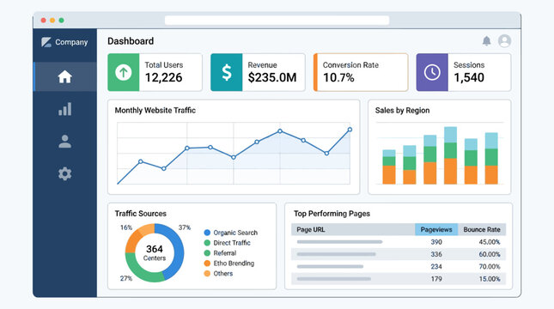The height and width of the screenshot is (309, 554).
Task: Click the 70.00% bounce rate cell
Action: [x=490, y=267]
